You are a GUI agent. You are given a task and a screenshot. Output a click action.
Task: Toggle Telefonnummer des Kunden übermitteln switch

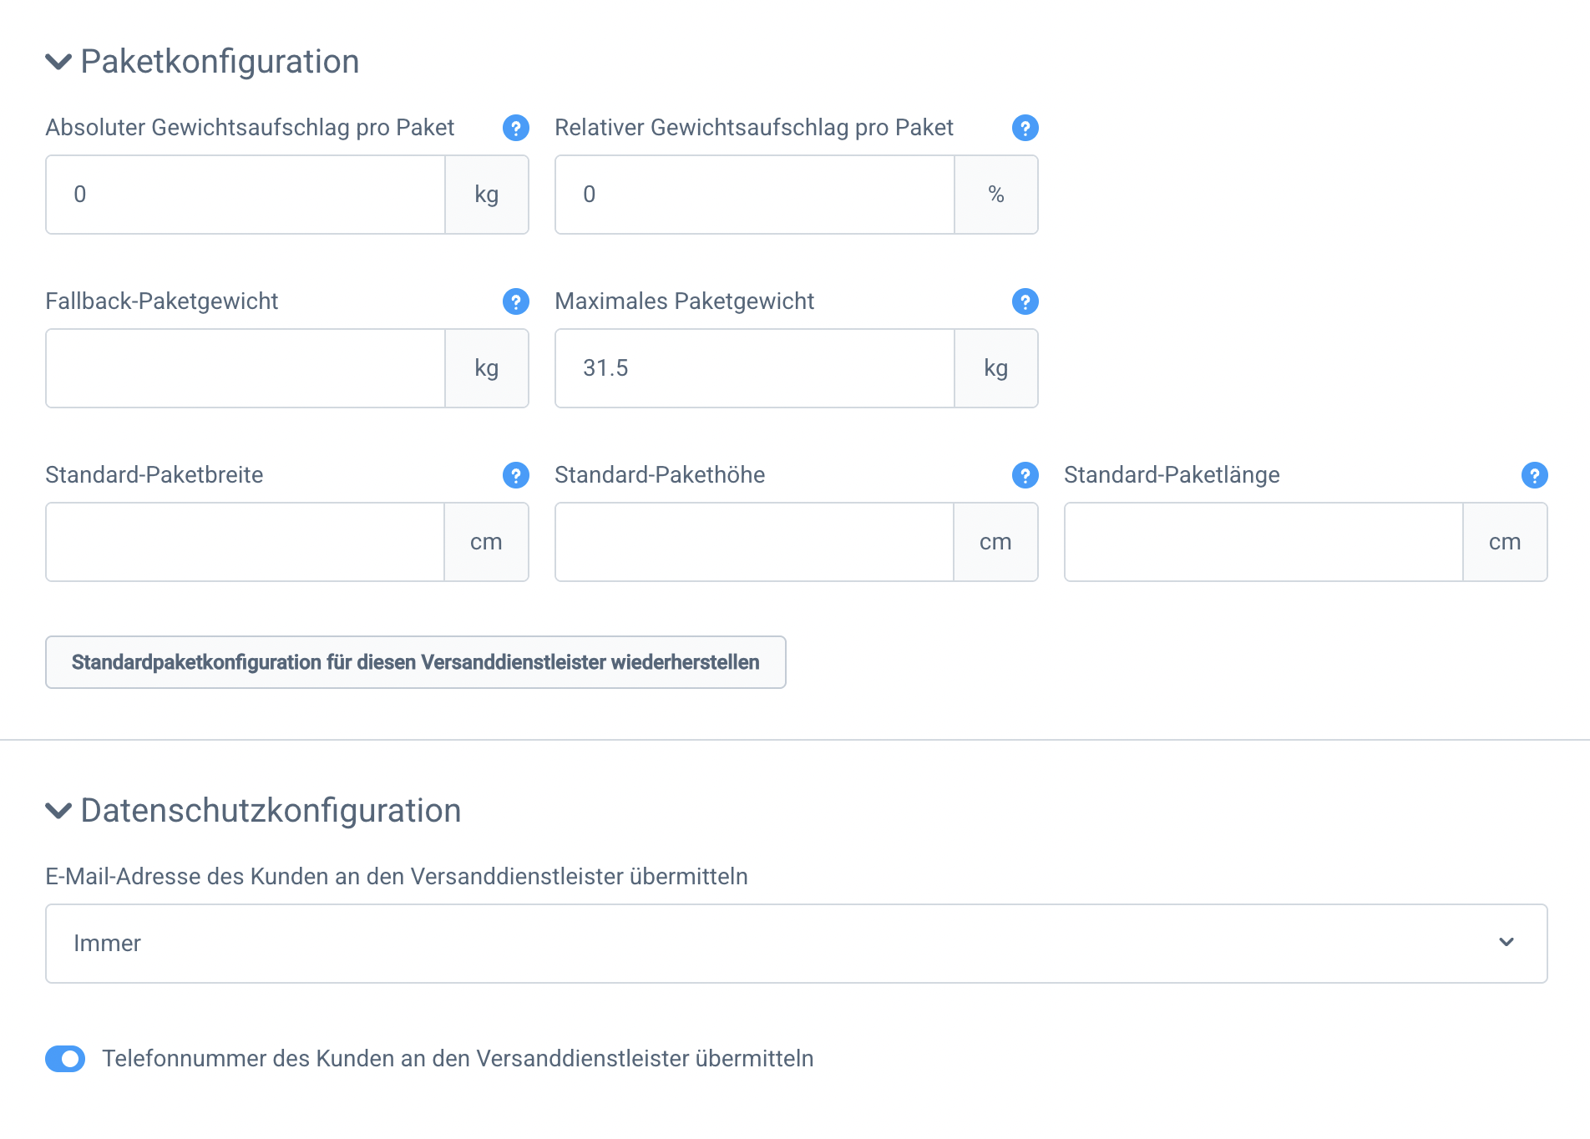point(65,1059)
